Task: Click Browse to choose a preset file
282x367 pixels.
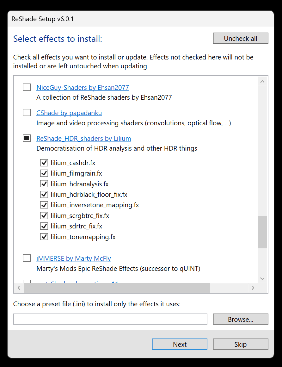Action: [240, 319]
